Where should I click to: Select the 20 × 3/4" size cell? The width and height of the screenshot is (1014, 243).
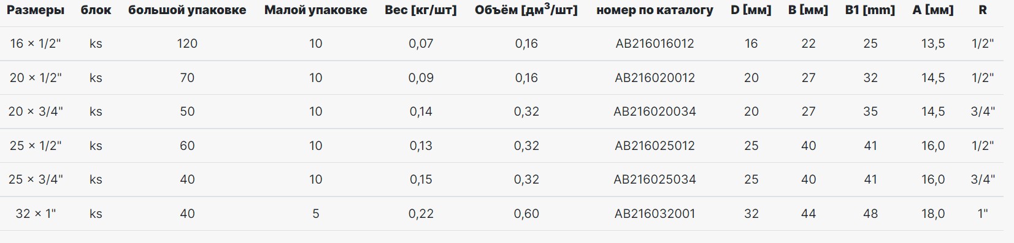tap(36, 111)
